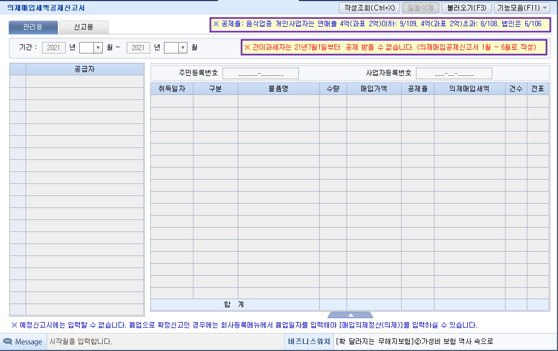The width and height of the screenshot is (558, 351).
Task: Click the 주민등록번호 input field
Action: 261,74
